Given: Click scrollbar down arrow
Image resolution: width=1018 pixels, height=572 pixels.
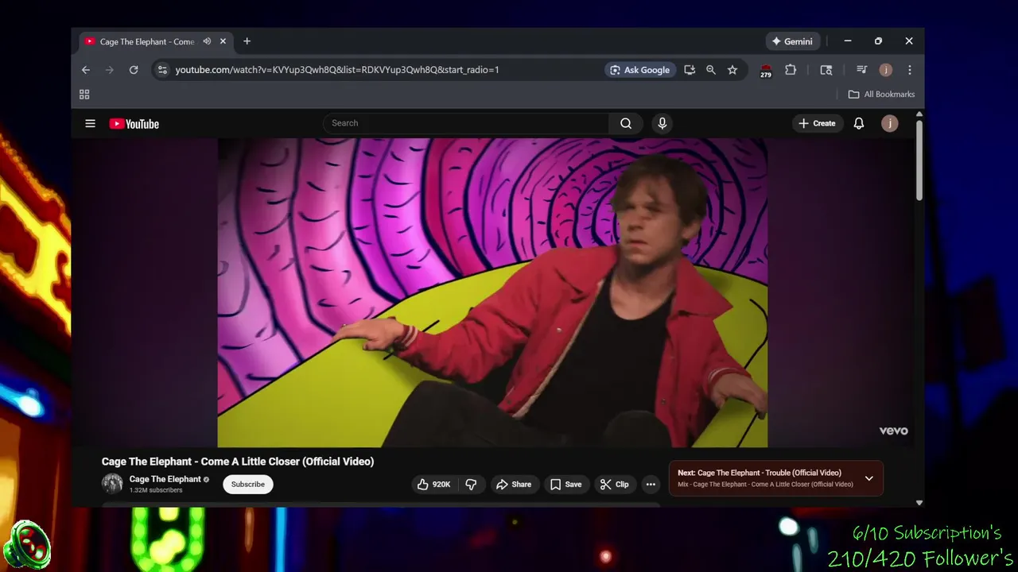Looking at the screenshot, I should tap(919, 503).
